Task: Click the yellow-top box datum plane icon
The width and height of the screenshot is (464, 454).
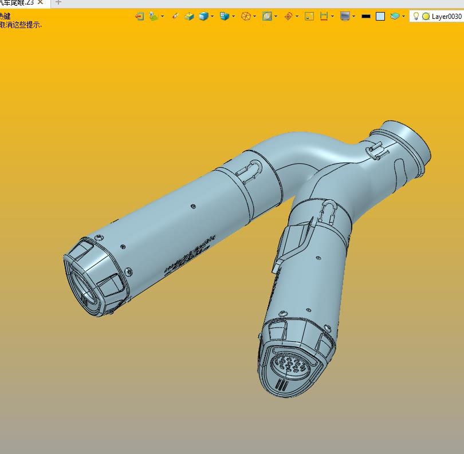Action: click(x=189, y=16)
